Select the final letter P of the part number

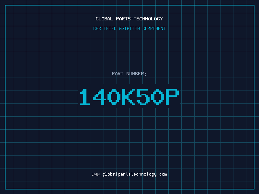pyautogui.click(x=172, y=97)
